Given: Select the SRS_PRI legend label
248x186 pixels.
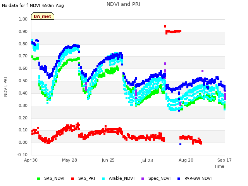Looking at the screenshot, I should (x=86, y=178).
